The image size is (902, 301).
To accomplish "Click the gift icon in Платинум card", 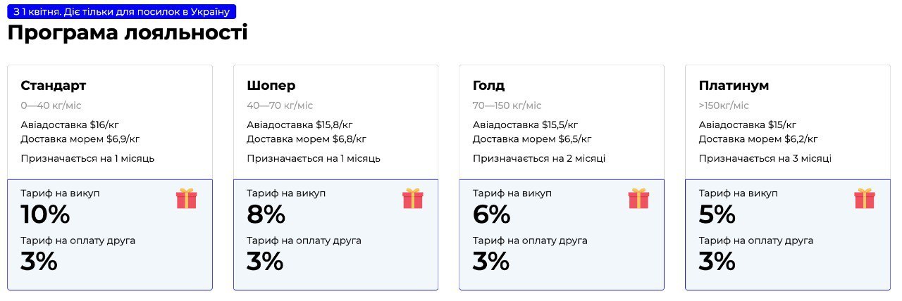I will 865,198.
